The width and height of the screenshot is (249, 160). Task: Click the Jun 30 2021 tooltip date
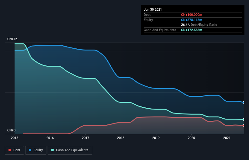coord(153,9)
